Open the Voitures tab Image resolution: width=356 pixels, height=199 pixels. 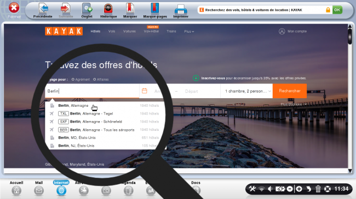click(129, 31)
